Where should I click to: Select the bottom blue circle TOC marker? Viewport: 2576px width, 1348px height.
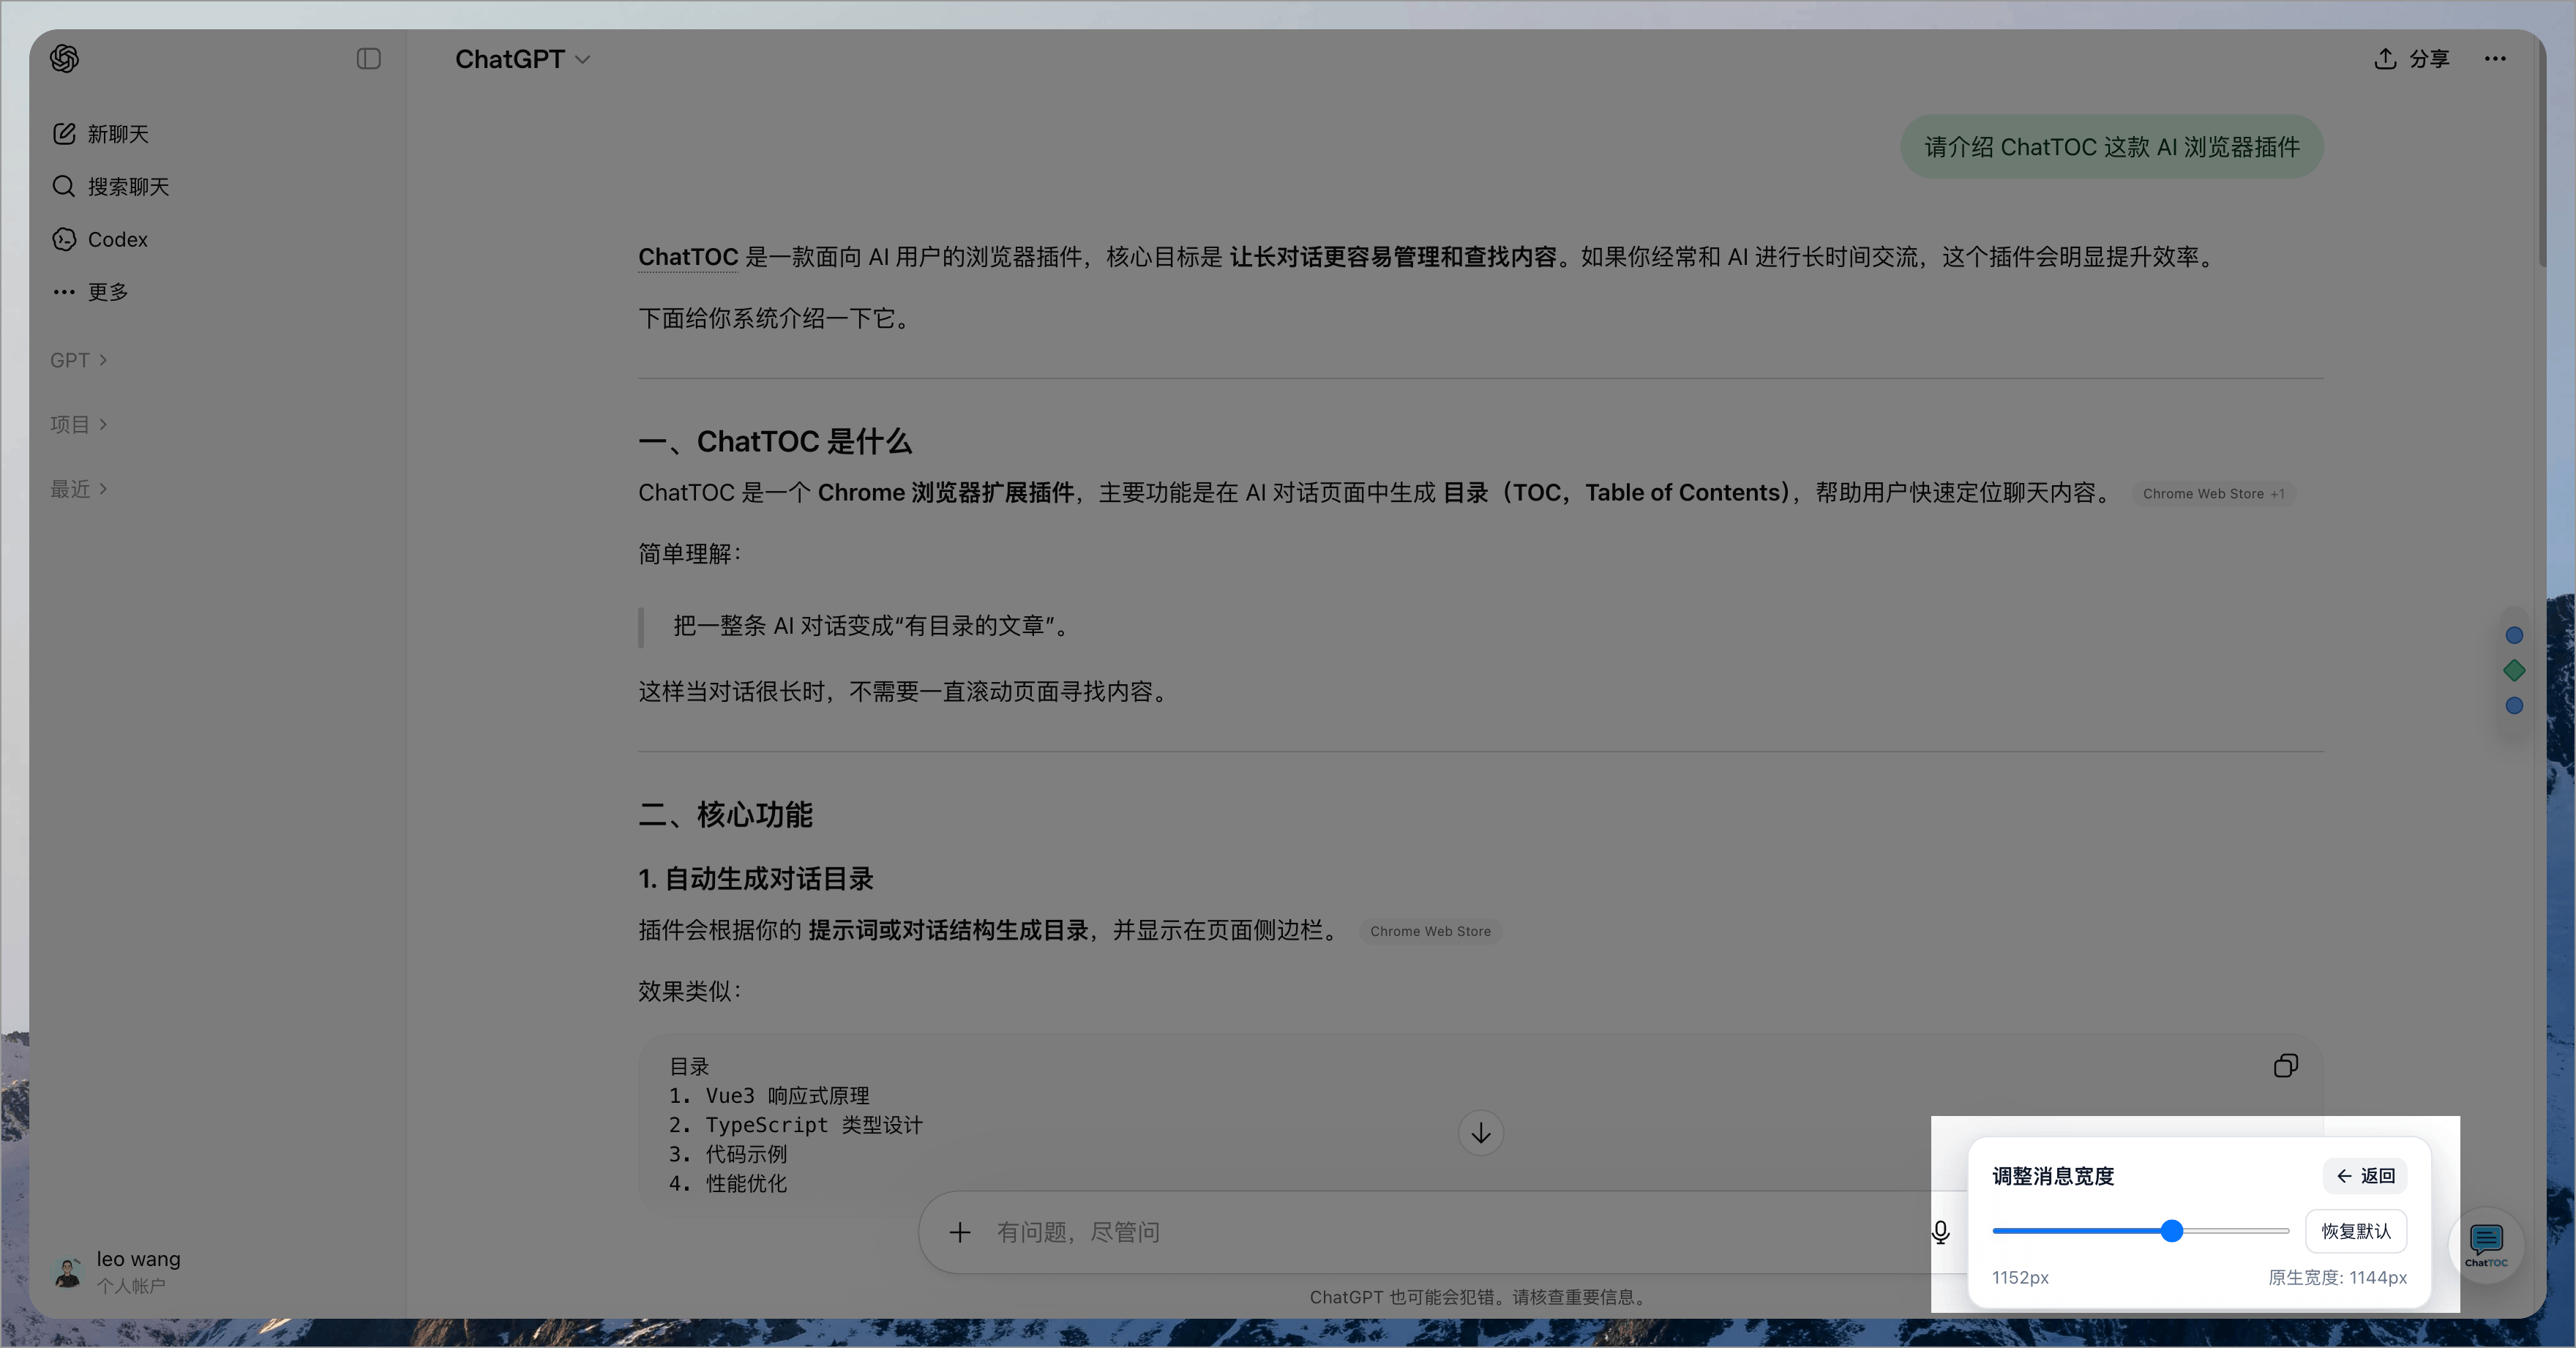2514,706
